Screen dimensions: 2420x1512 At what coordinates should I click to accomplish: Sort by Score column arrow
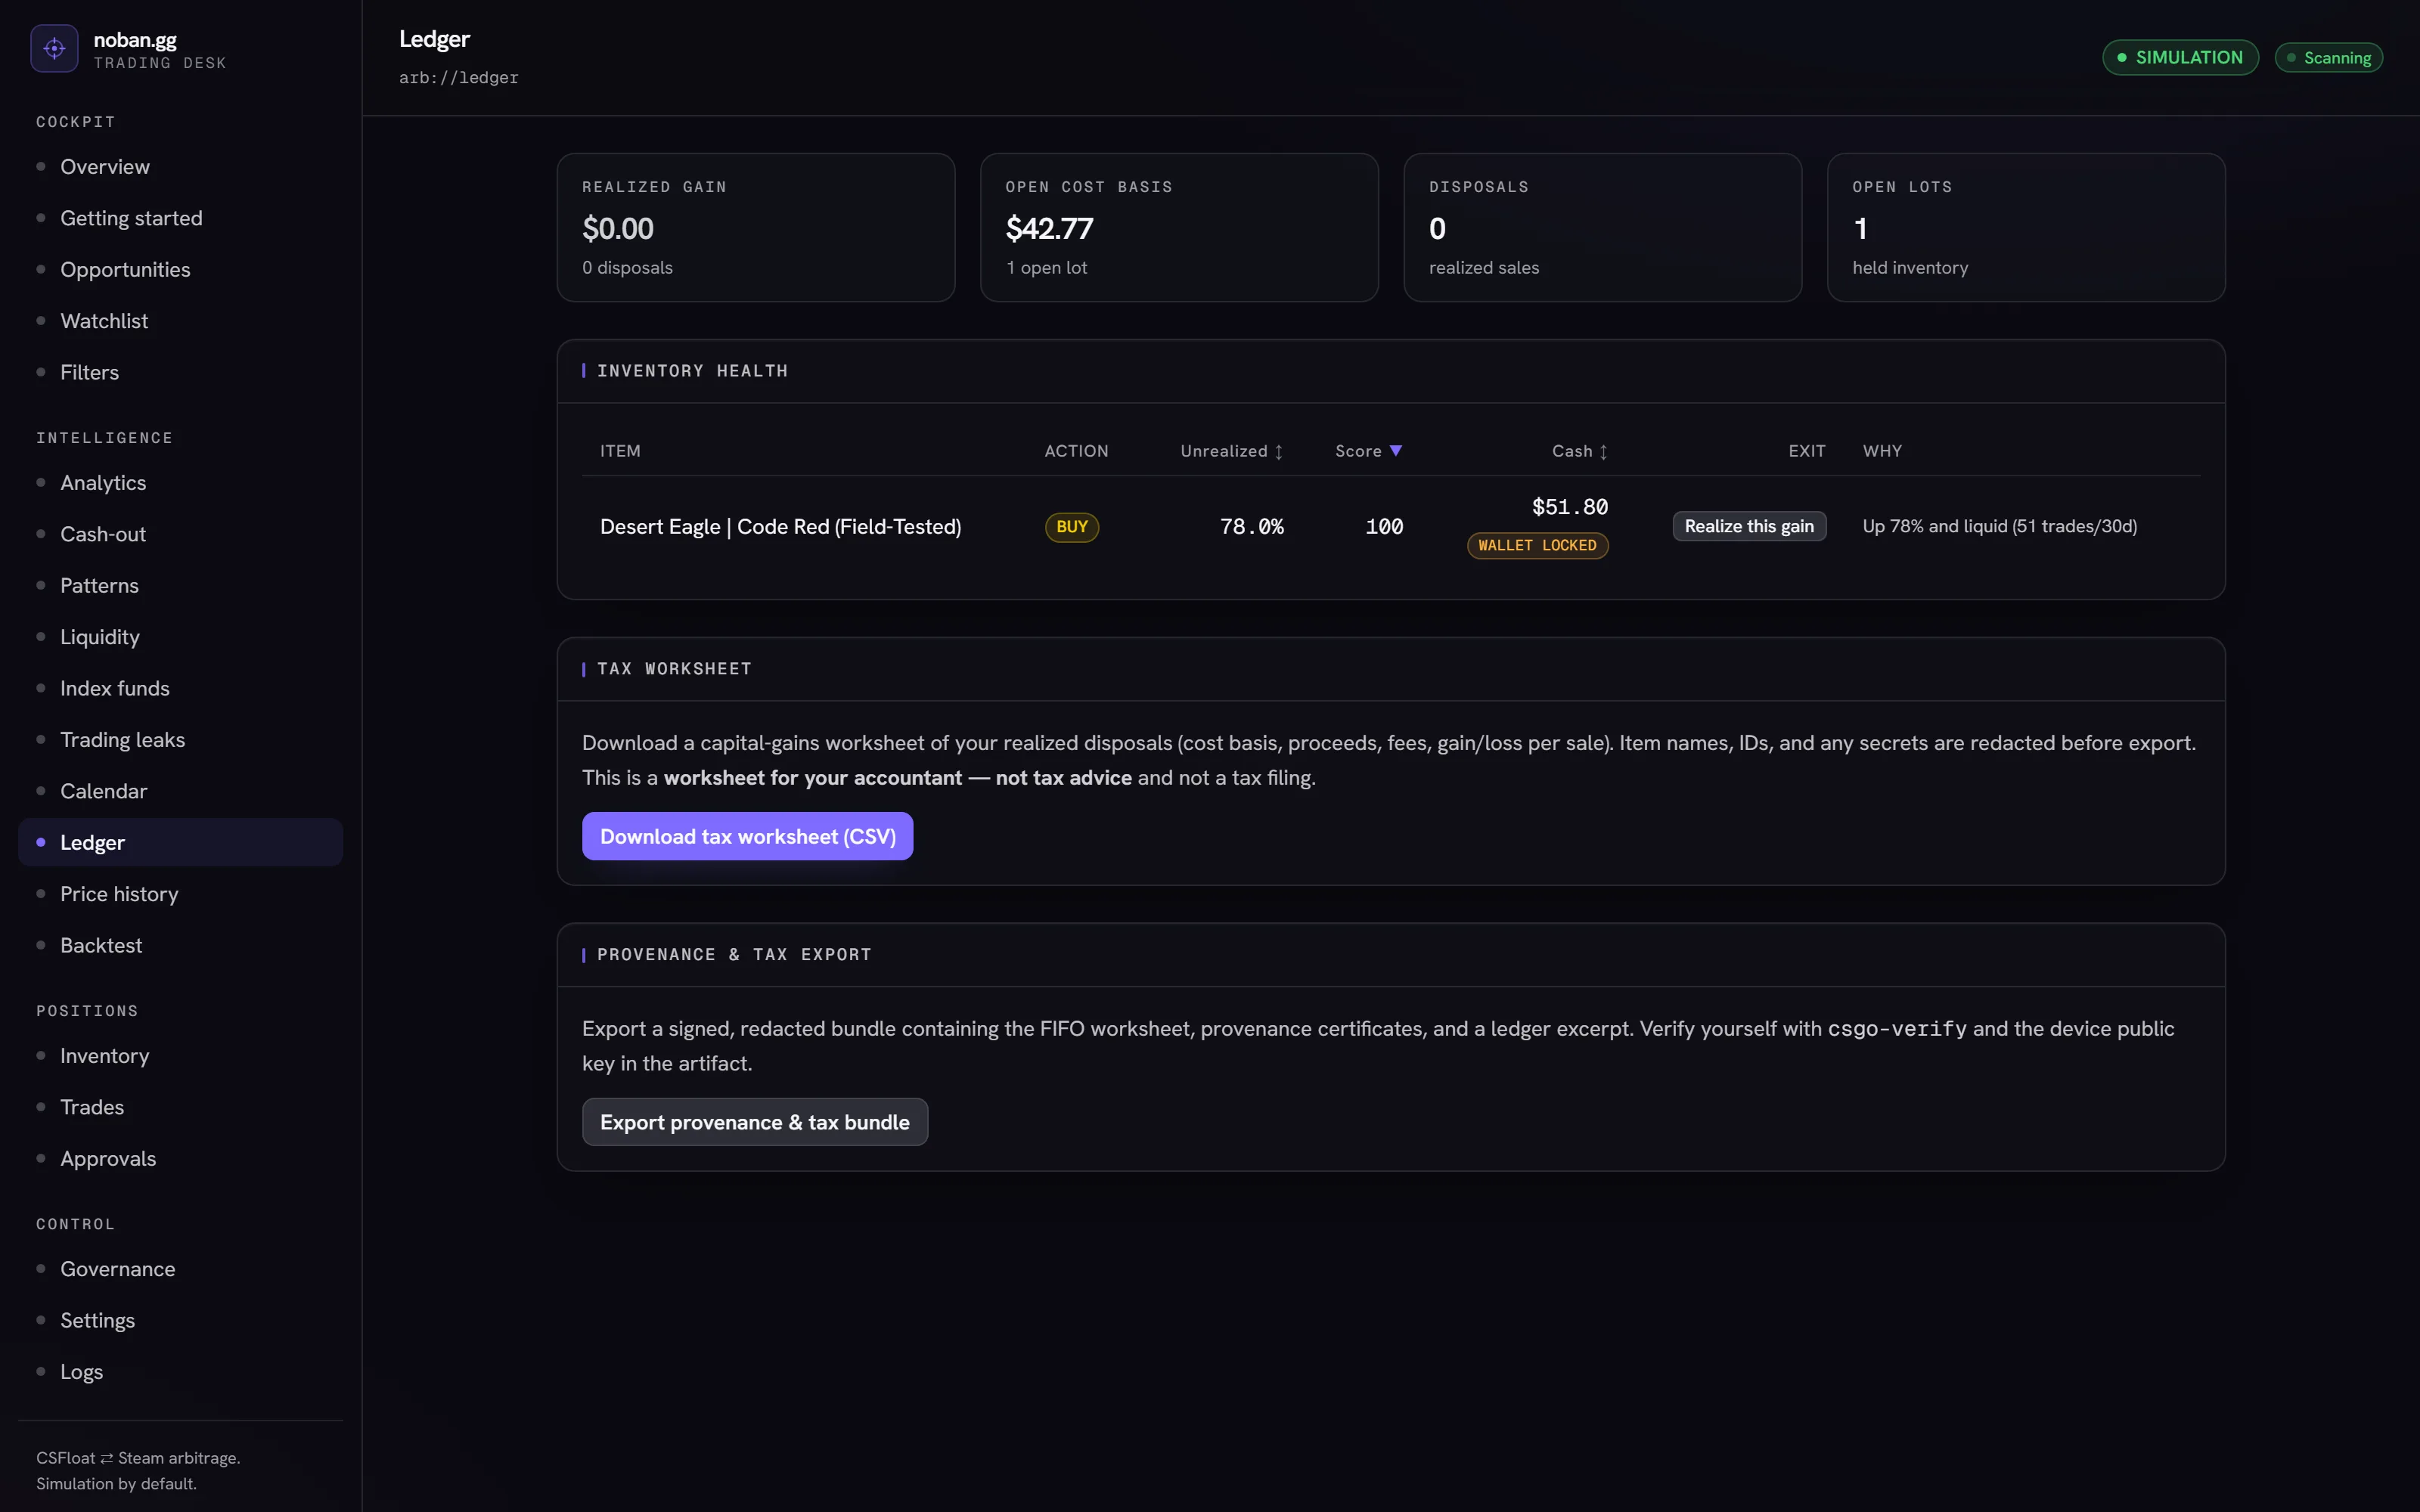pos(1395,451)
